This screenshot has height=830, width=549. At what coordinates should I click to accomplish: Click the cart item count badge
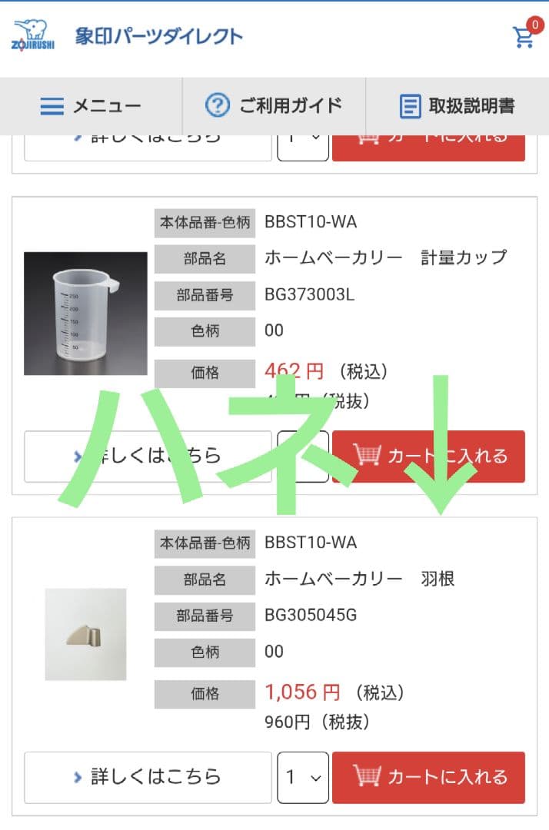536,25
